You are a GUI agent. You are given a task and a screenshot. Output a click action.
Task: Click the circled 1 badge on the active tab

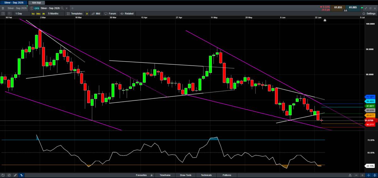pyautogui.click(x=31, y=8)
